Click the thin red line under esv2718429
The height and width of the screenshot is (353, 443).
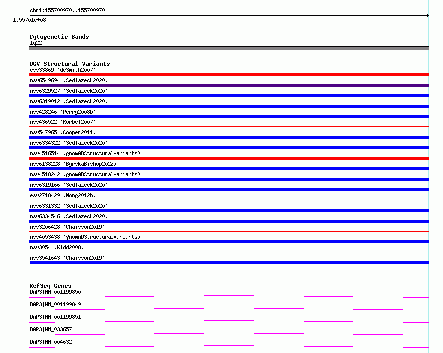point(229,200)
